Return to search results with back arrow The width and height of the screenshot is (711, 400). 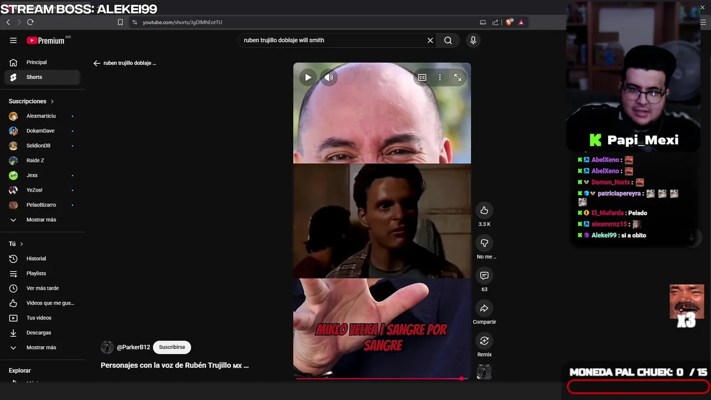point(97,63)
